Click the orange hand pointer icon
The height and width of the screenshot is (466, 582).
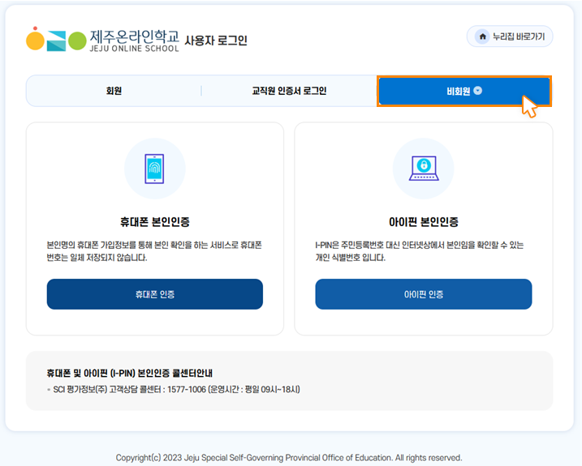[x=529, y=106]
